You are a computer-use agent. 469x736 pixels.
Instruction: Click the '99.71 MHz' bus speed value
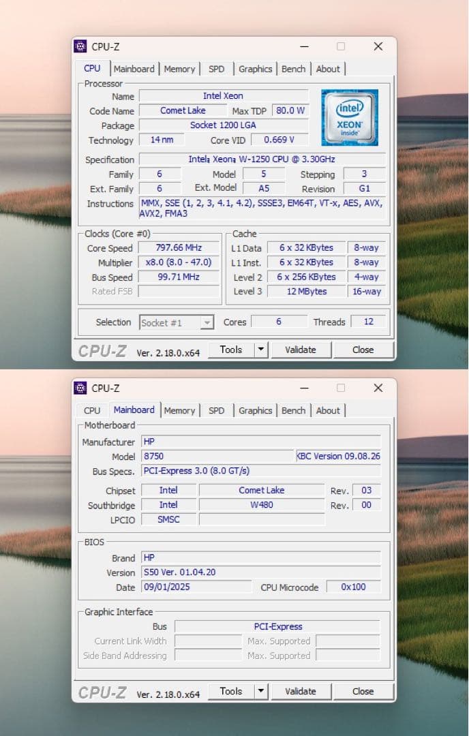tap(179, 277)
